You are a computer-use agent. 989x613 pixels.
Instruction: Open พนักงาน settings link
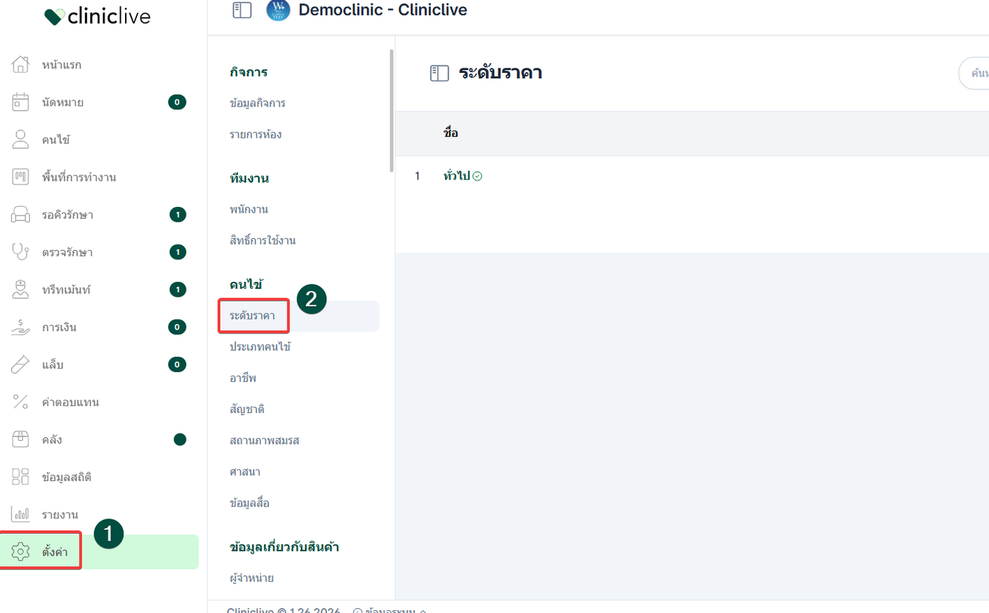coord(249,209)
